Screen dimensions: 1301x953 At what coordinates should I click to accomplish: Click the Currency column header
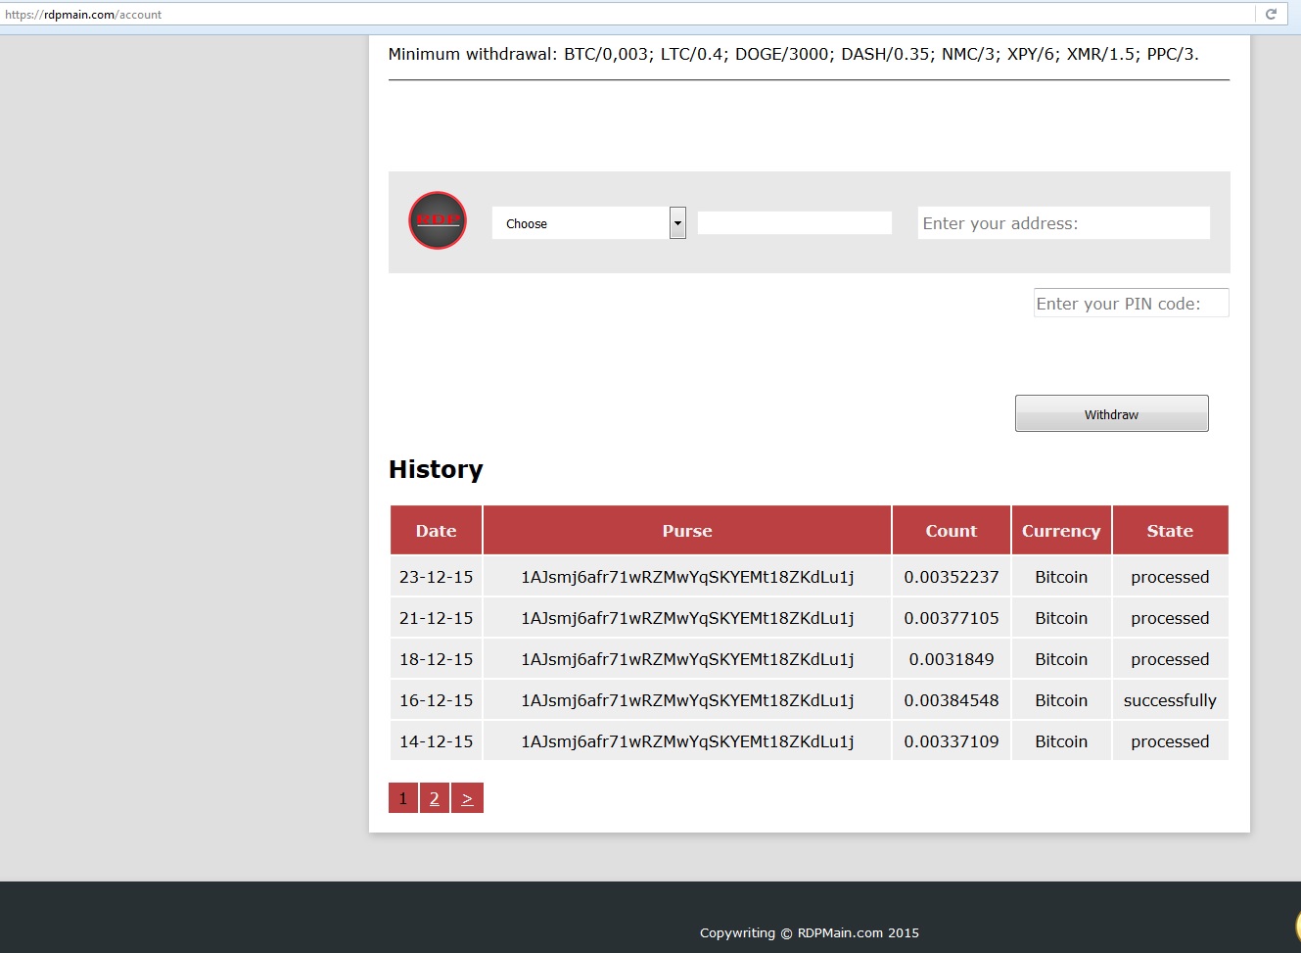1061,531
